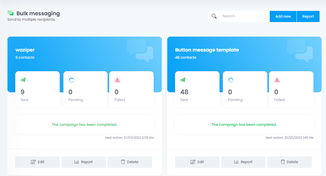The image size is (326, 176).
Task: Click the sent paper-plane icon in Button message template card
Action: click(x=183, y=80)
